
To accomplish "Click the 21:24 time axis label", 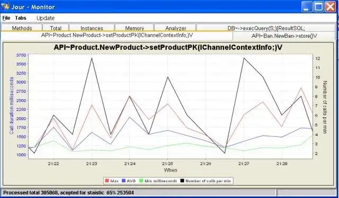I will tap(130, 164).
